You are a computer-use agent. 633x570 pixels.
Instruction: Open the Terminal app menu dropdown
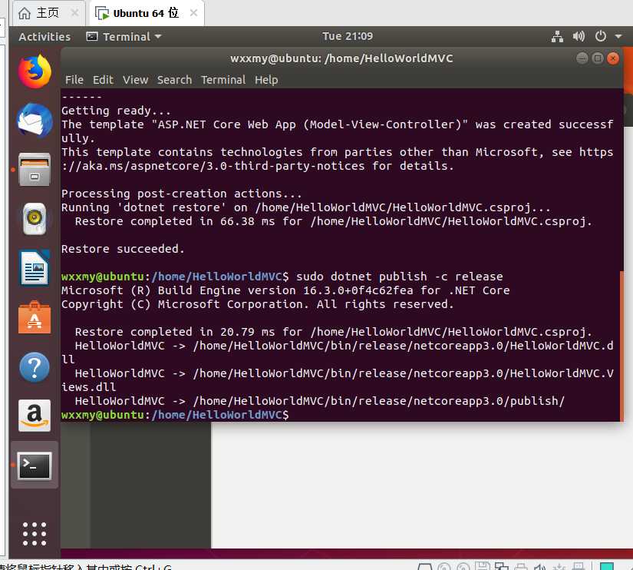[124, 37]
